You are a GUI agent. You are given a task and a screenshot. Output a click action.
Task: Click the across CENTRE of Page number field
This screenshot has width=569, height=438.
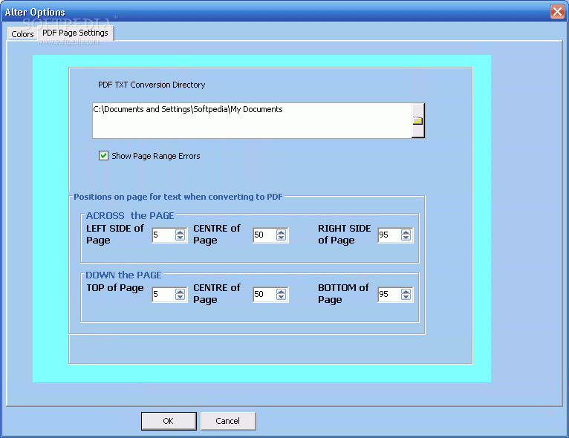264,235
